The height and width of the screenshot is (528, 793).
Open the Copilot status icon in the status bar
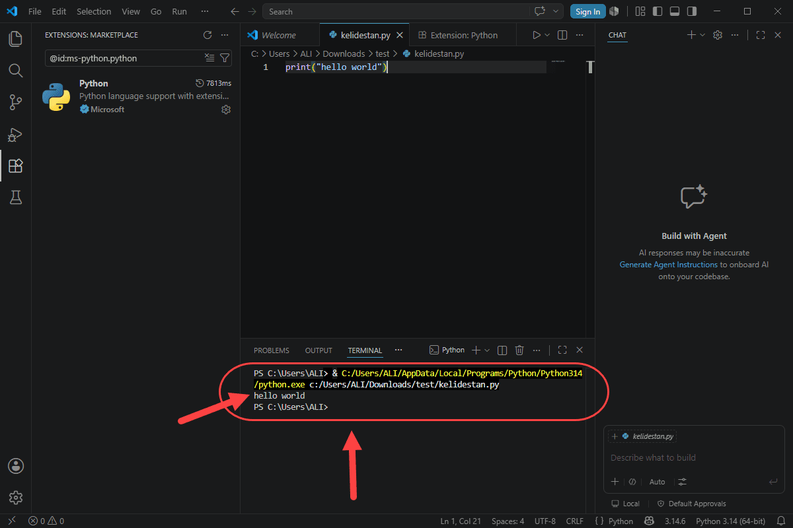point(649,521)
